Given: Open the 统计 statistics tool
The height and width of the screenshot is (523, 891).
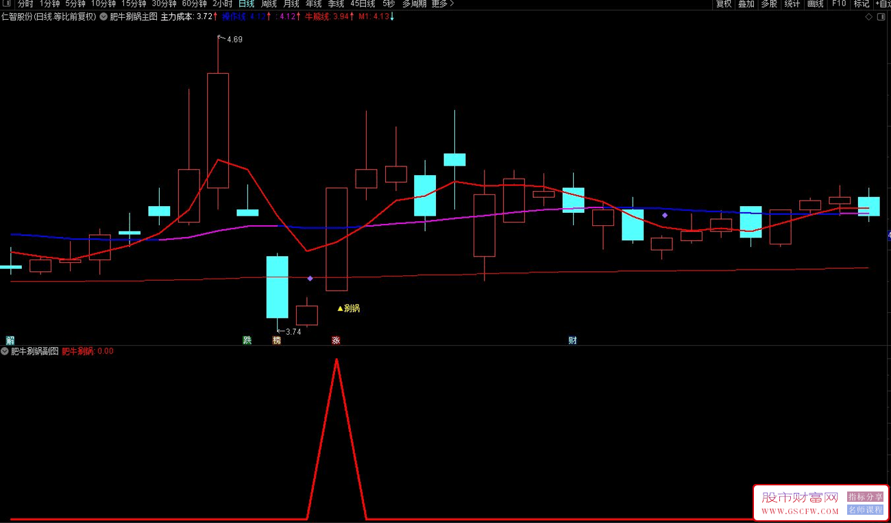Looking at the screenshot, I should (x=792, y=3).
